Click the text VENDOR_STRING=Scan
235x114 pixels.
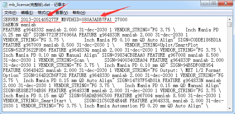click(61, 60)
